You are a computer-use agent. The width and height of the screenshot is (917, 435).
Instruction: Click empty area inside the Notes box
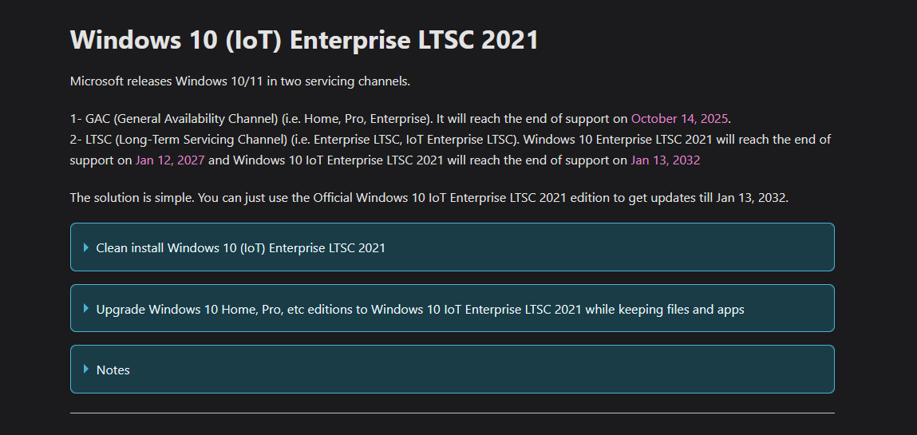coord(479,370)
